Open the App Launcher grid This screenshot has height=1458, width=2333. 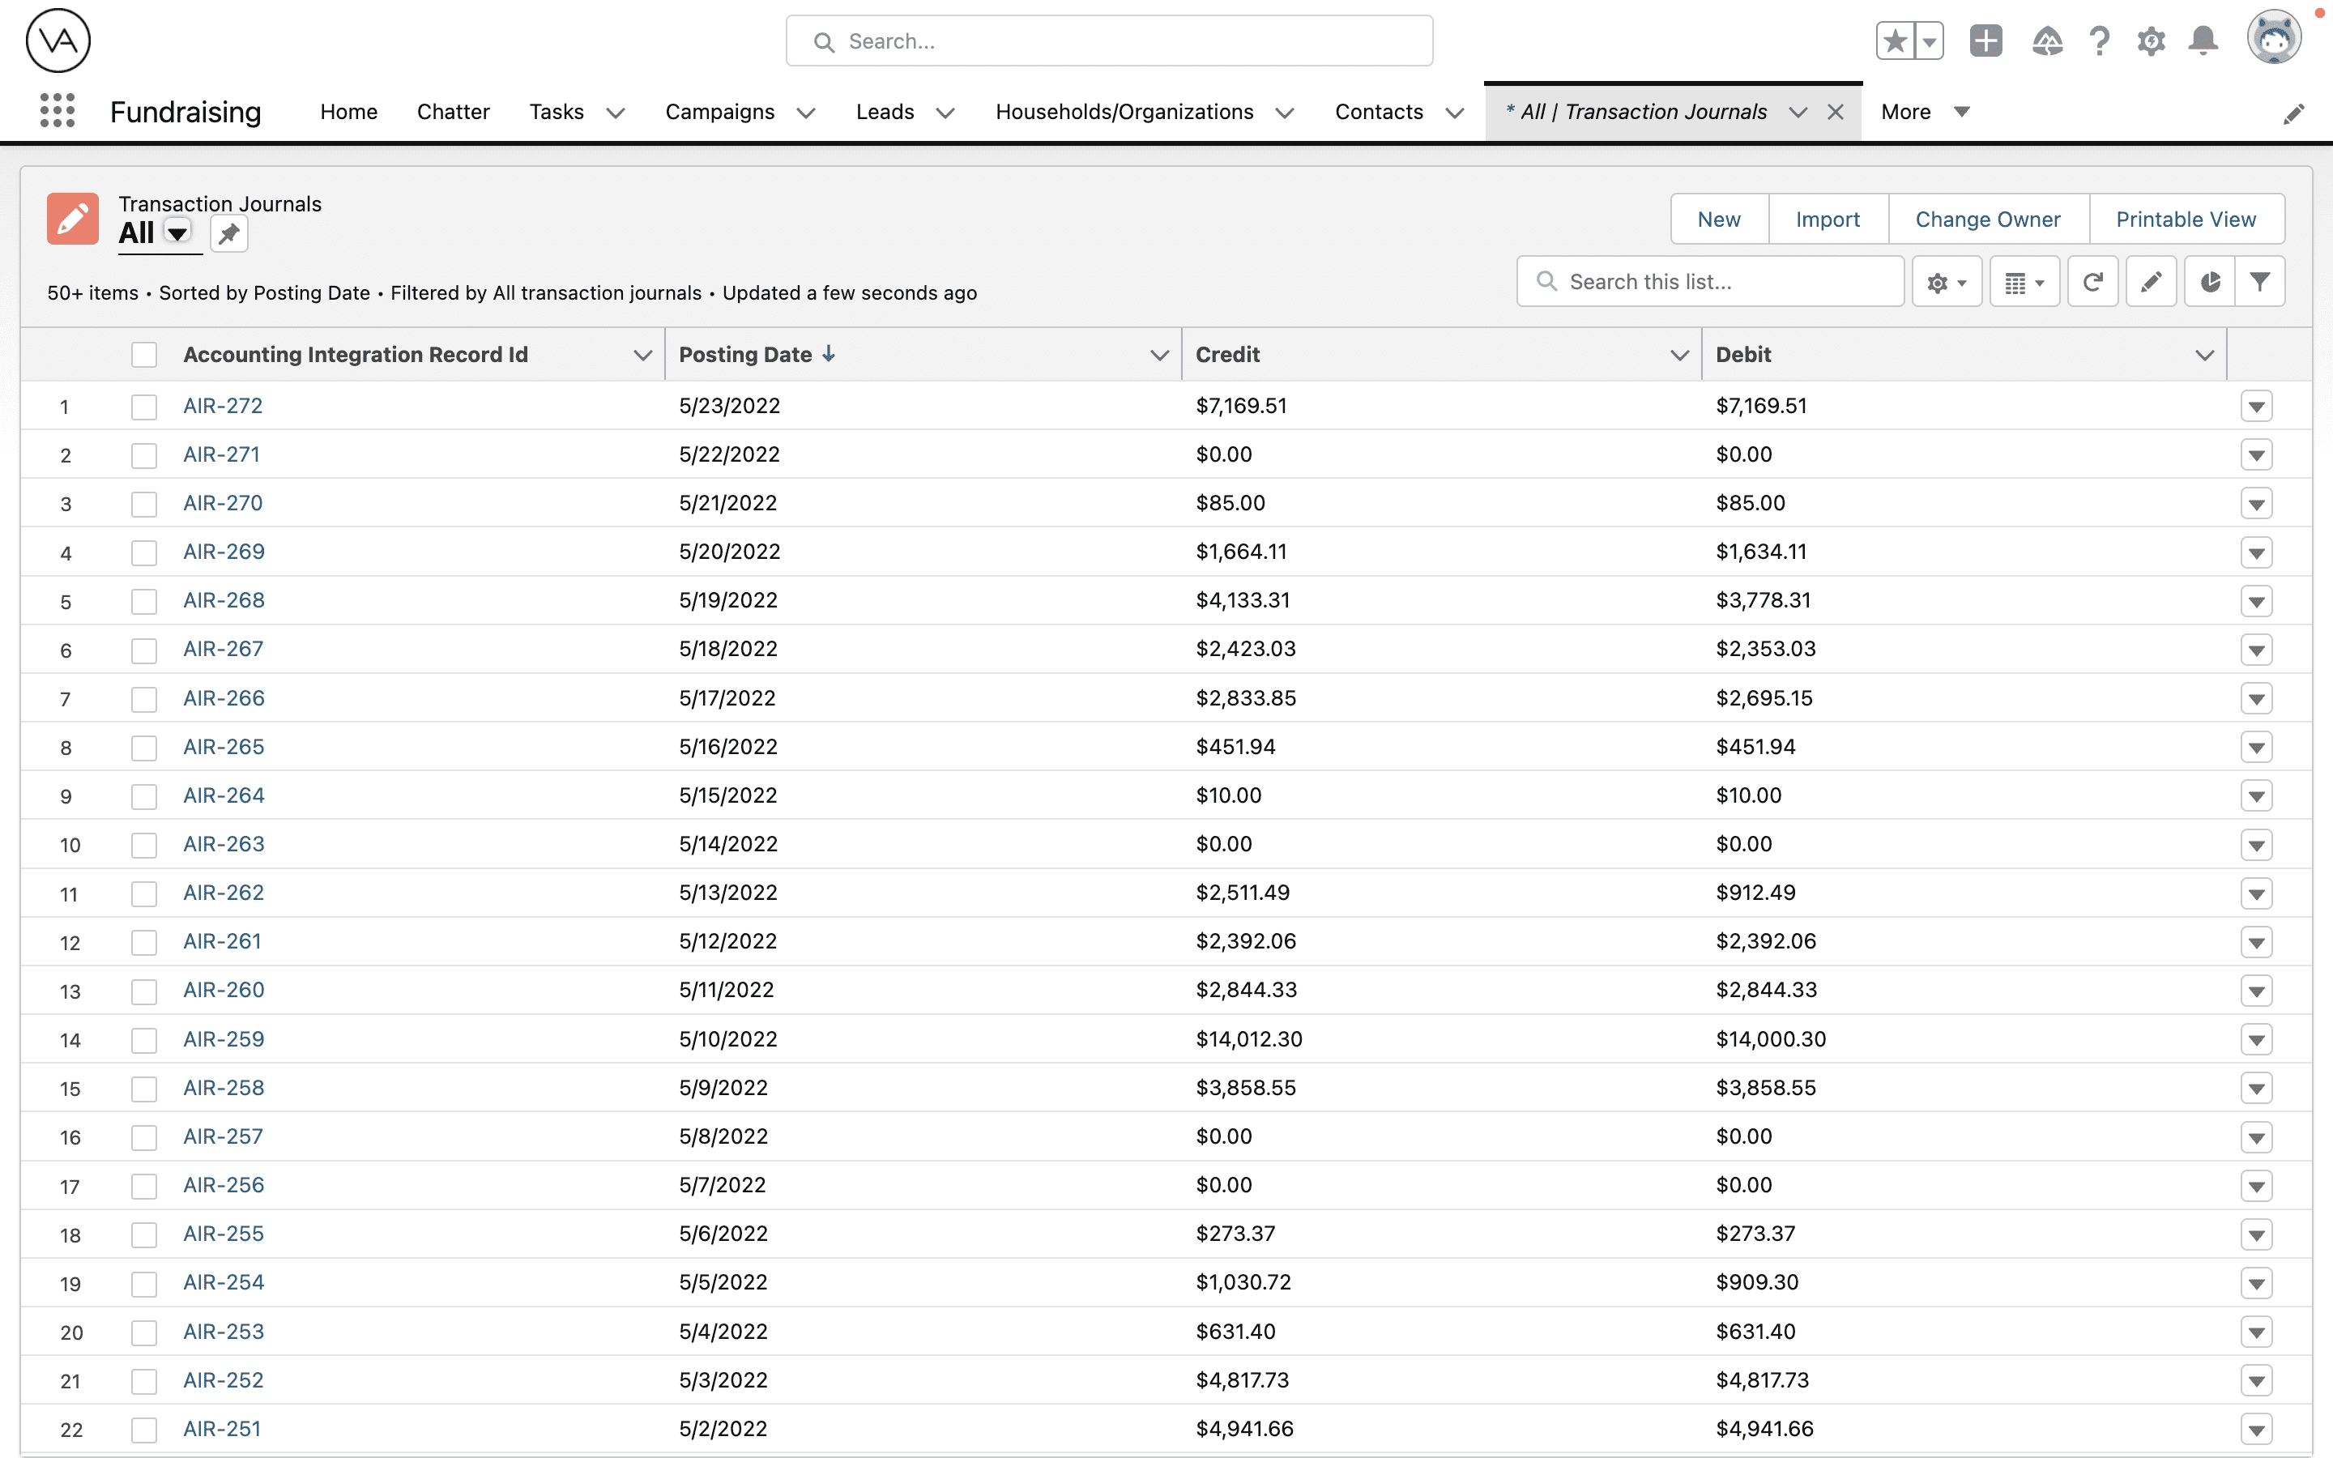(x=57, y=111)
